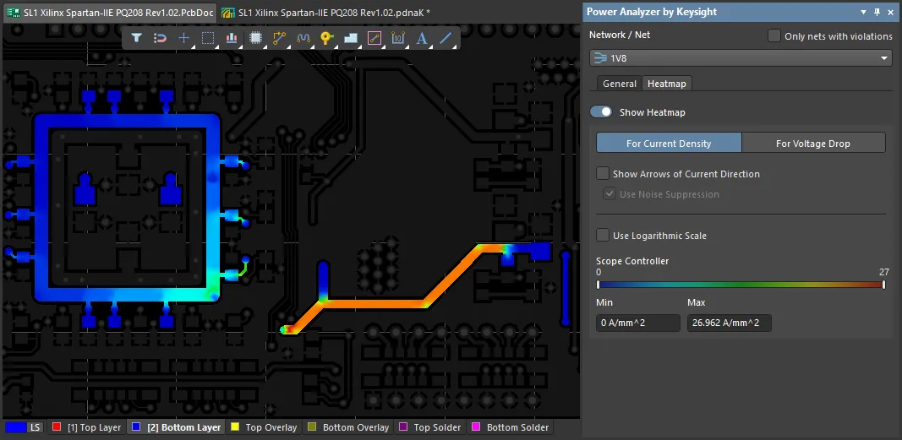The height and width of the screenshot is (440, 902).
Task: Select the Top Overlay layer tab
Action: click(264, 427)
